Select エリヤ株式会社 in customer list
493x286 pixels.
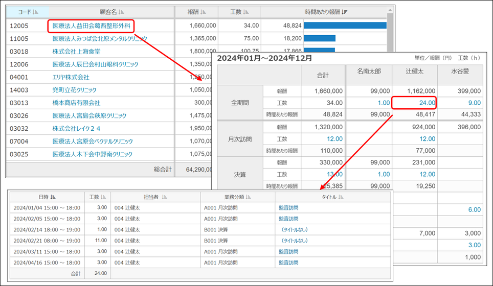(x=71, y=77)
